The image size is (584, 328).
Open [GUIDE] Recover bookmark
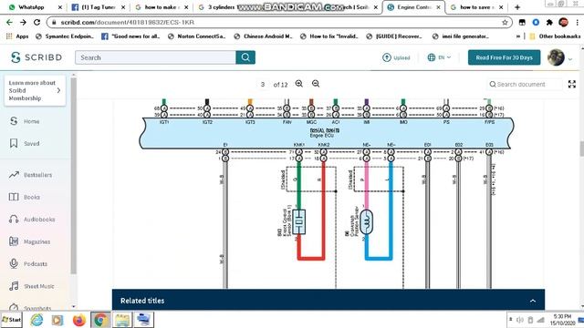coord(395,36)
